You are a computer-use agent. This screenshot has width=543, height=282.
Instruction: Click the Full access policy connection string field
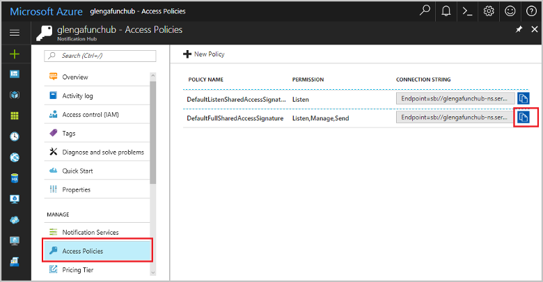pyautogui.click(x=455, y=118)
